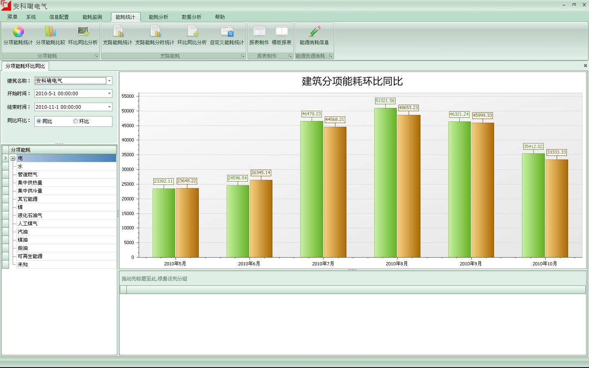Viewport: 589px width, 368px height.
Task: Select 水 in the energy tree
Action: 20,166
